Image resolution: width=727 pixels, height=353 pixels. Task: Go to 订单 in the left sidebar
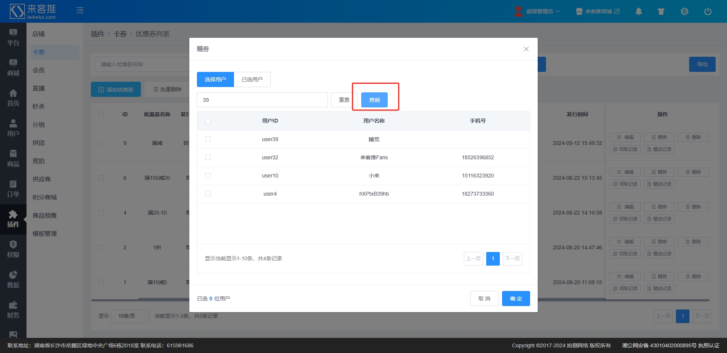click(x=13, y=189)
